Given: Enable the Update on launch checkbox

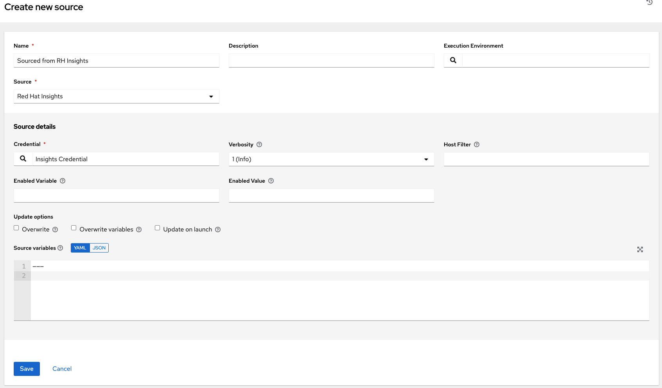Looking at the screenshot, I should pos(157,228).
